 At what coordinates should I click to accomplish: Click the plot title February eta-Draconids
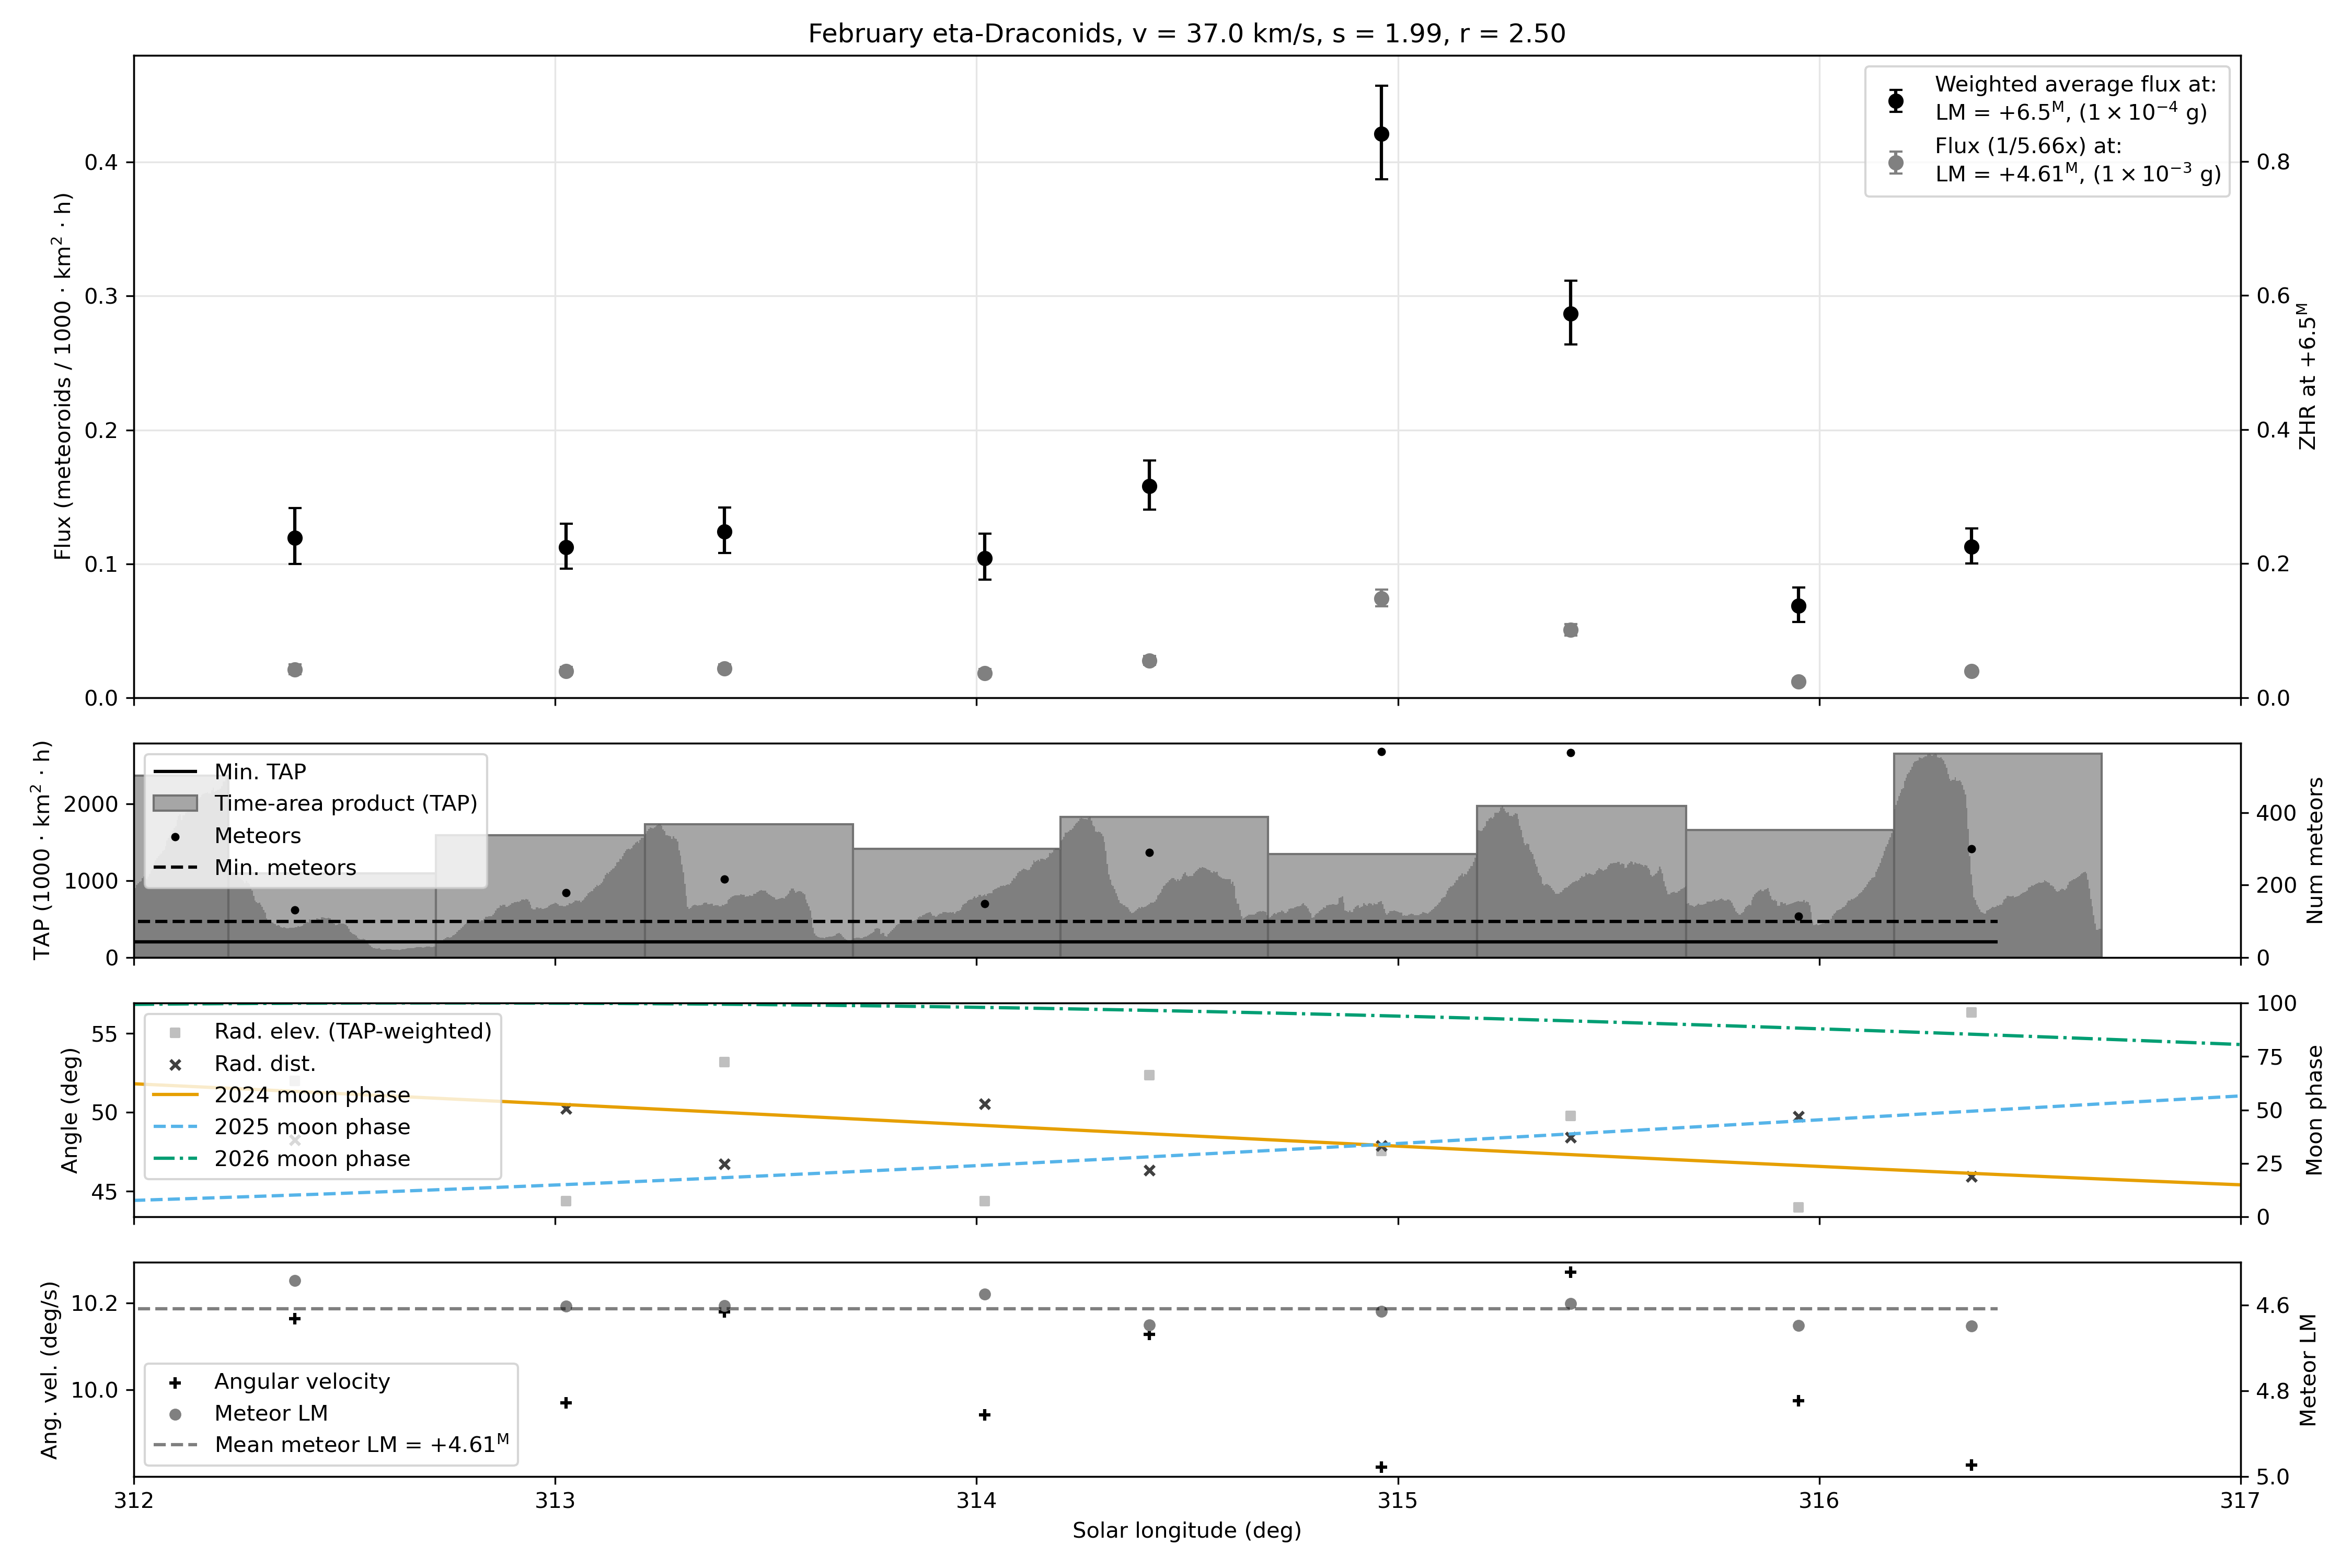[x=1186, y=34]
